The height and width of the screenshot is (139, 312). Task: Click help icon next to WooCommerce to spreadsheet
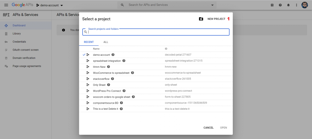[133, 73]
